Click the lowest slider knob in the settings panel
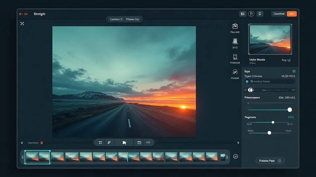The width and height of the screenshot is (316, 177). pyautogui.click(x=269, y=133)
